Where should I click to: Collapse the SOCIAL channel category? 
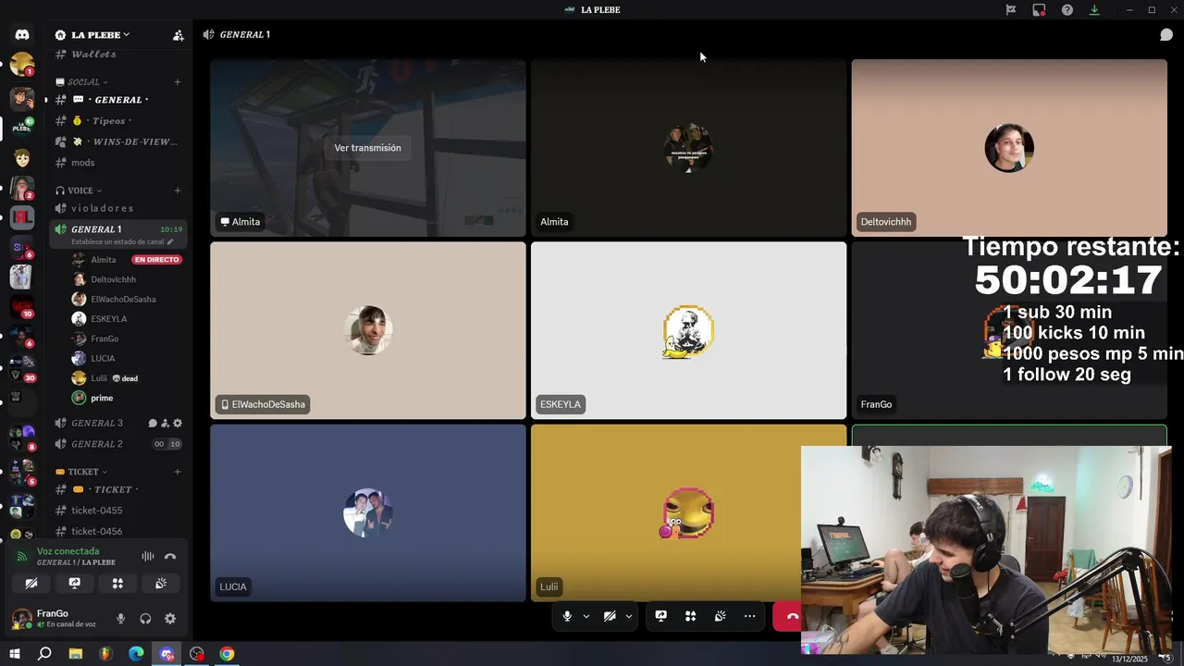pyautogui.click(x=82, y=82)
